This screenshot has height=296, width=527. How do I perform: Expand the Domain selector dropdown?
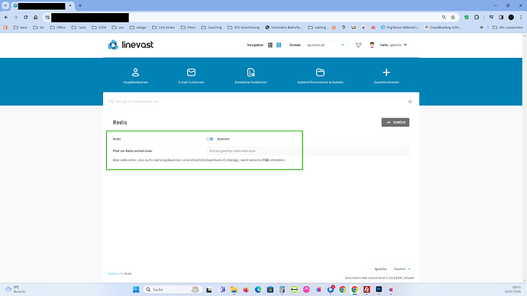[x=325, y=45]
